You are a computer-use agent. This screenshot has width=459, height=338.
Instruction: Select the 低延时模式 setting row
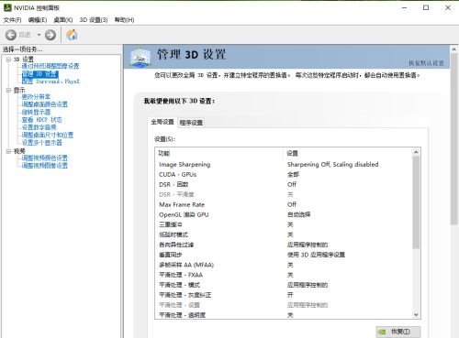pyautogui.click(x=284, y=234)
